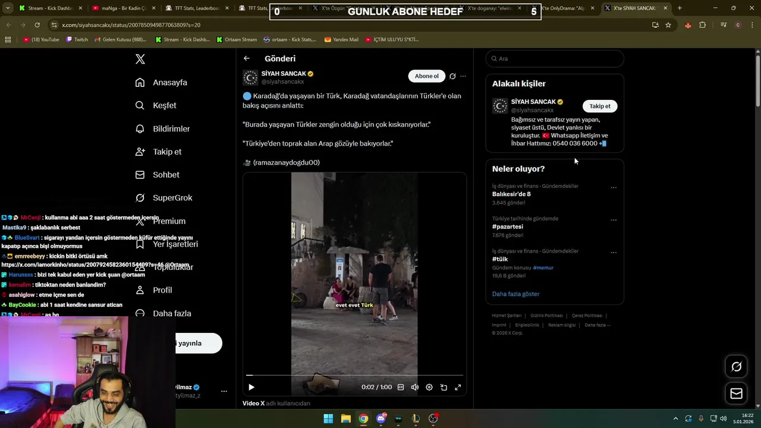Screen dimensions: 761x428
Task: Expand the video to fullscreen
Action: coord(458,387)
